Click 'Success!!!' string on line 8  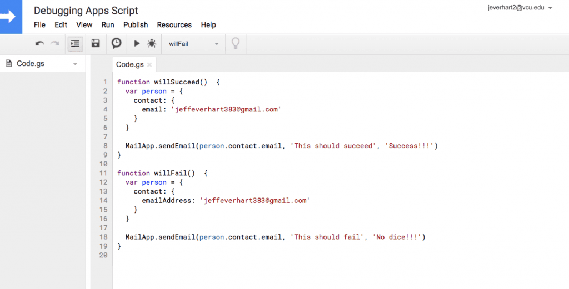point(409,145)
